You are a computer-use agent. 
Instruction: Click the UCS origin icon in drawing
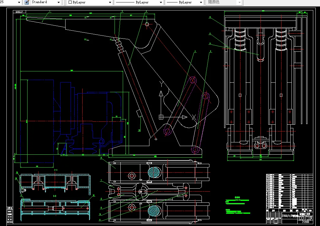coord(161,117)
